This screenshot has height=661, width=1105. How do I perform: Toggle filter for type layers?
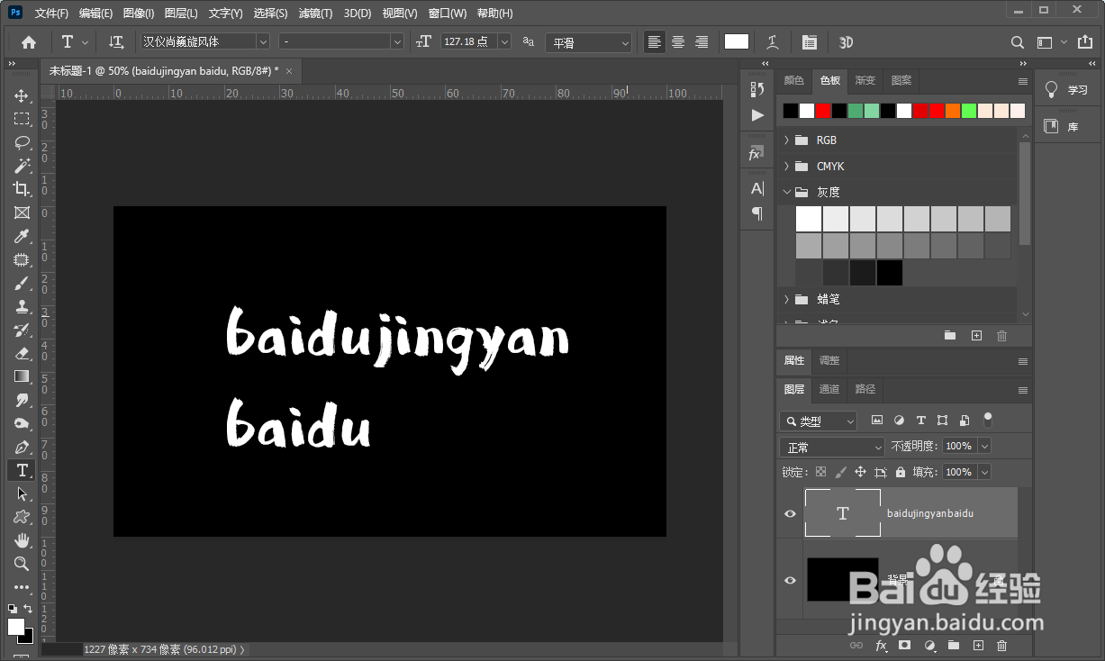(x=920, y=421)
